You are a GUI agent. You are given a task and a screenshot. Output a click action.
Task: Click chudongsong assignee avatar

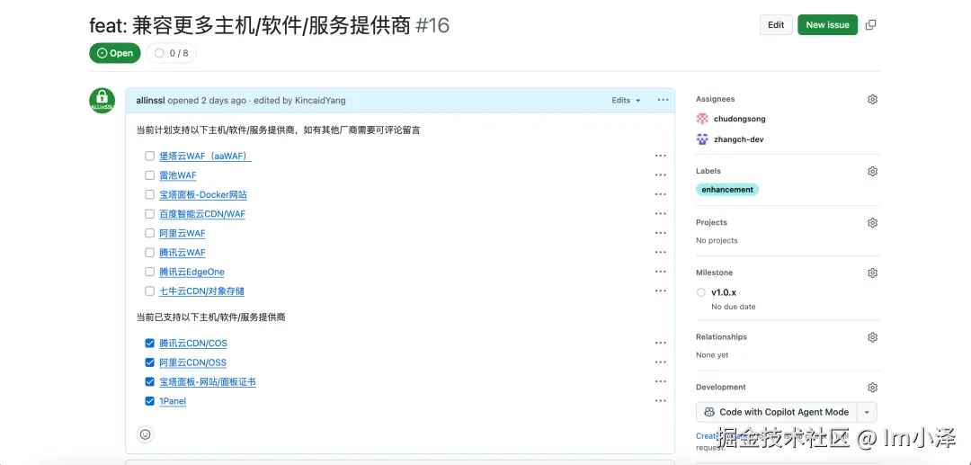click(702, 119)
